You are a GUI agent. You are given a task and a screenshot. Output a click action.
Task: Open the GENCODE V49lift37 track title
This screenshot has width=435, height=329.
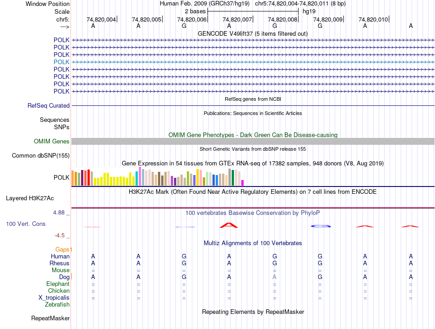pos(253,33)
